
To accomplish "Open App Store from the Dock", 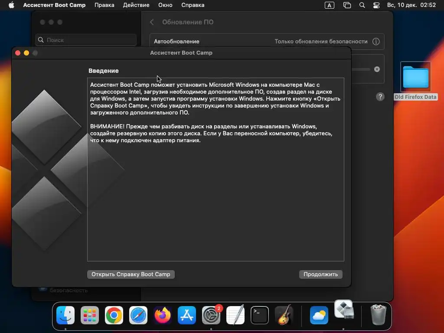I will click(x=187, y=315).
